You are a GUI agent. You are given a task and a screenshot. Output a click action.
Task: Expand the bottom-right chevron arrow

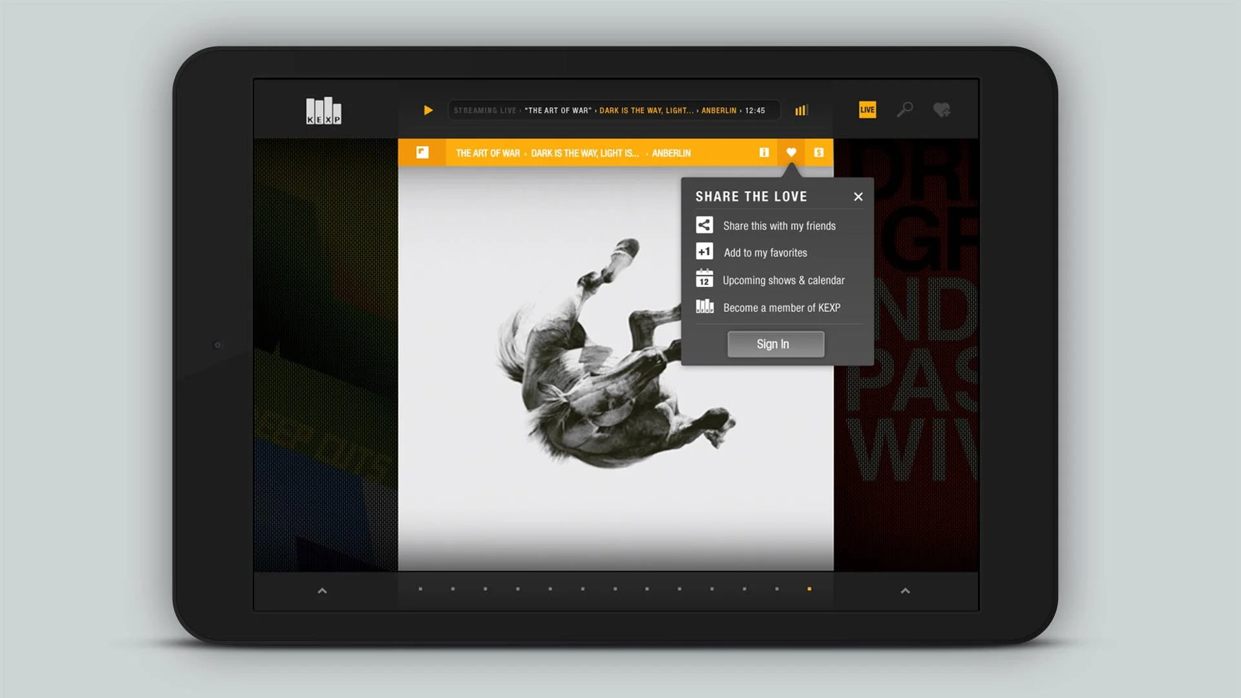click(905, 591)
